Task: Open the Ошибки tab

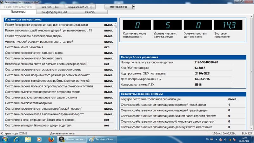Action: pyautogui.click(x=90, y=12)
